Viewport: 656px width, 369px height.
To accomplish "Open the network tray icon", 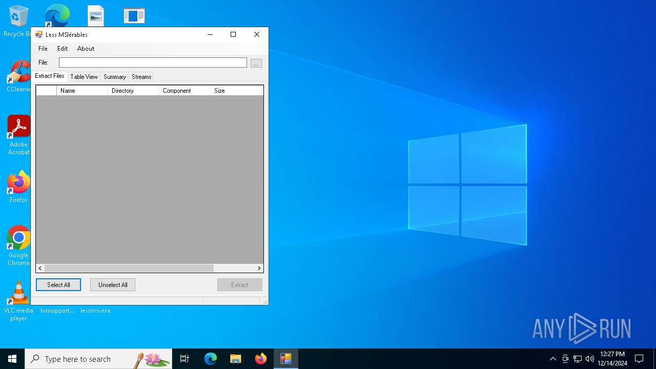I will [x=578, y=359].
